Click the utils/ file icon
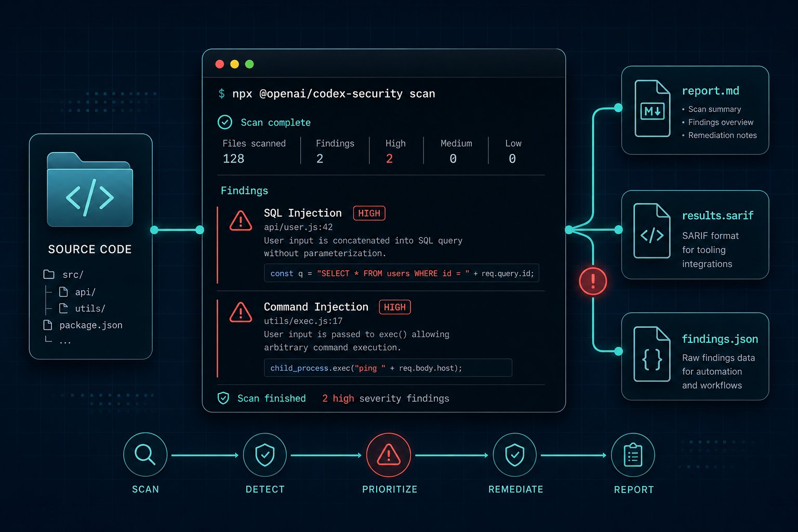The width and height of the screenshot is (798, 532). click(x=63, y=308)
